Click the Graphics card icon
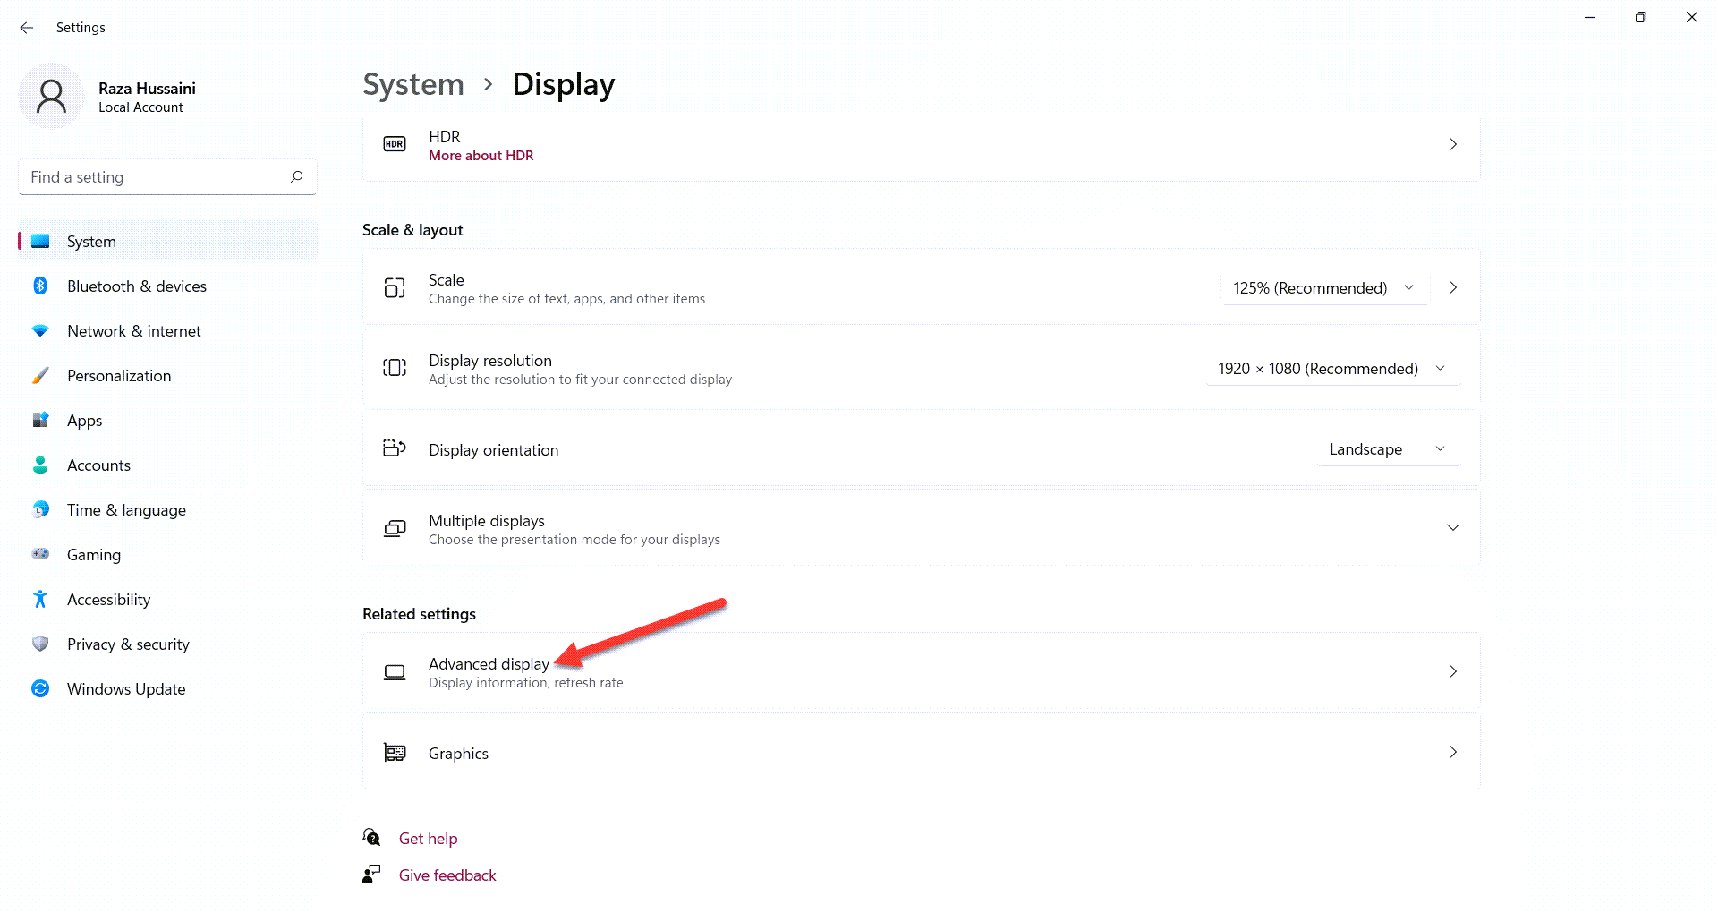1718x913 pixels. pyautogui.click(x=395, y=753)
